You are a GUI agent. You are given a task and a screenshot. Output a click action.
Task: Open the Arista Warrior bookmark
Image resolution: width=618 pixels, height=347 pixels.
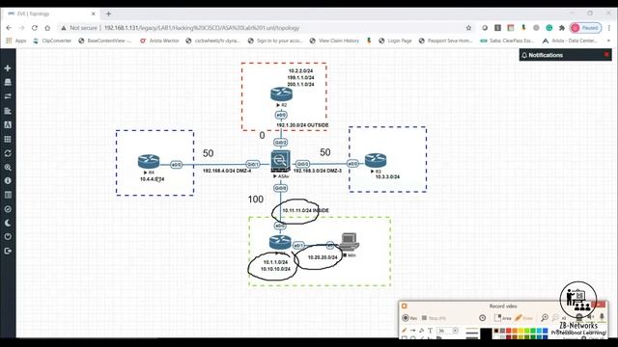[x=159, y=40]
